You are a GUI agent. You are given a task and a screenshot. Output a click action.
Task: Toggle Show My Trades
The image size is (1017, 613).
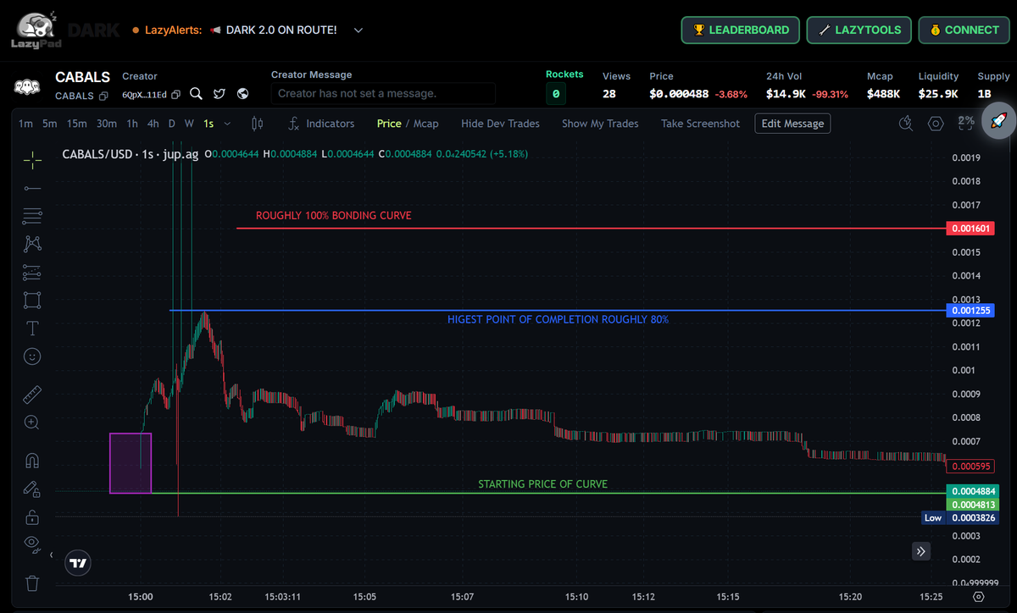click(600, 124)
